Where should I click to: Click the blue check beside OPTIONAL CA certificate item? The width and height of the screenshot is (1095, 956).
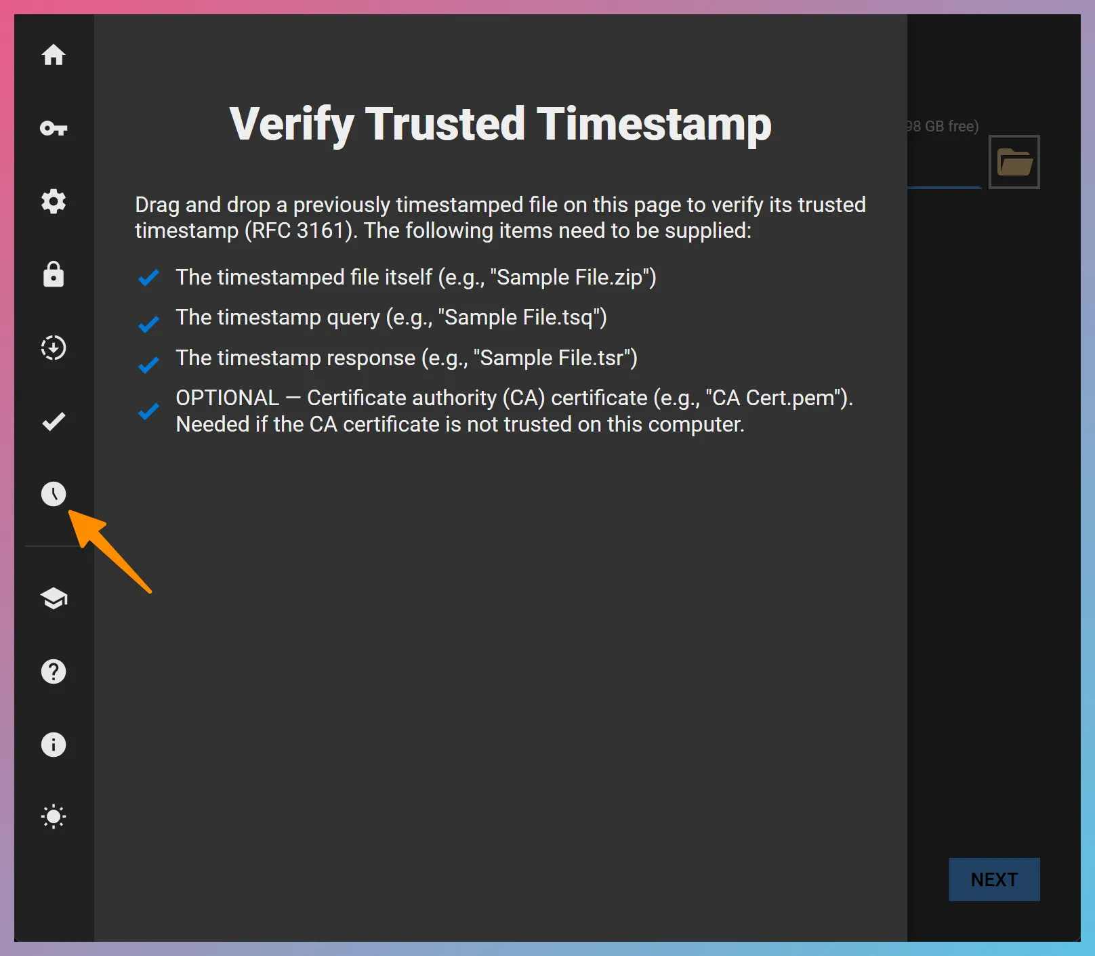(x=148, y=412)
